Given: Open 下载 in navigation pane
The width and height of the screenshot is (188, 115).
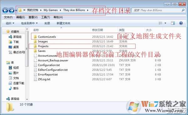Looking at the screenshot, I should click(16, 42).
